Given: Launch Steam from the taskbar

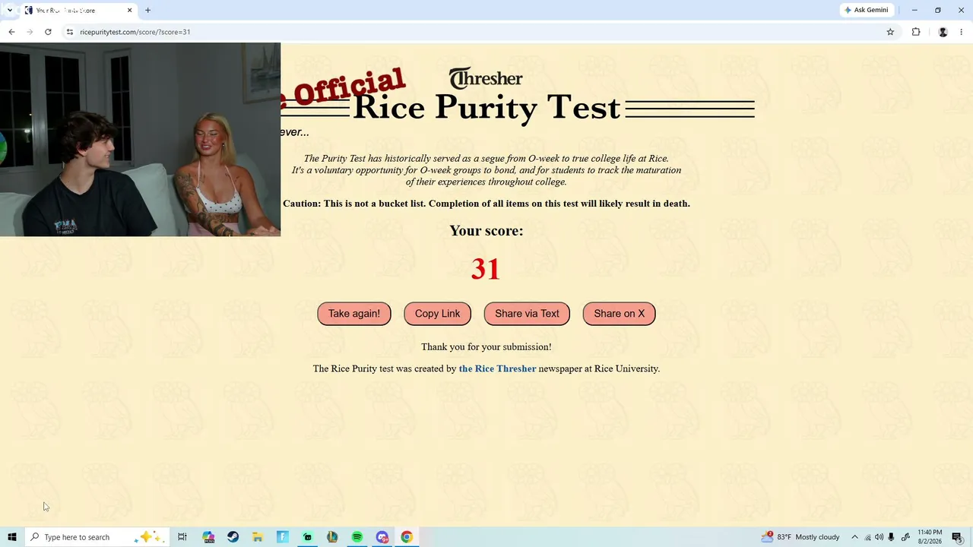Looking at the screenshot, I should coord(233,537).
